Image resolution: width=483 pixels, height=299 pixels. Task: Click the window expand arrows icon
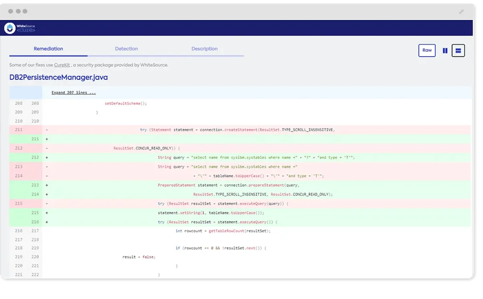(461, 12)
